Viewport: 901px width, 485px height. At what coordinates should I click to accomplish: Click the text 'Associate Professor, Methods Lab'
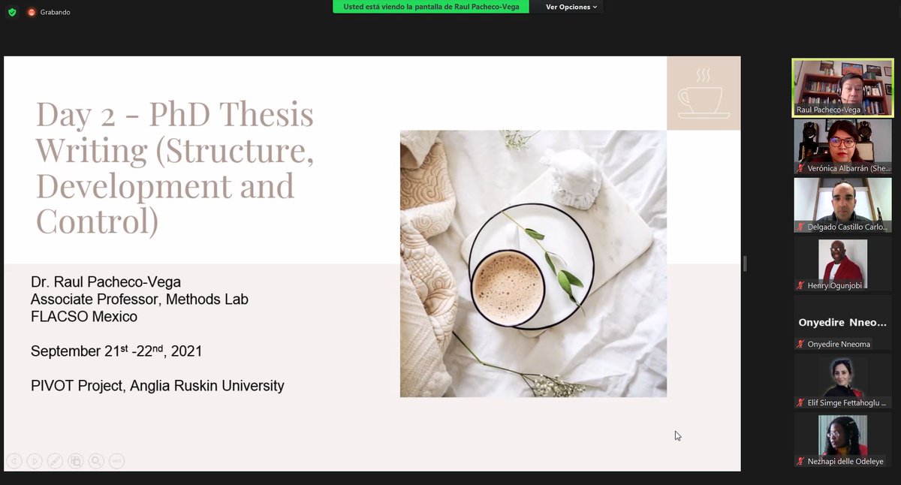[x=140, y=300]
